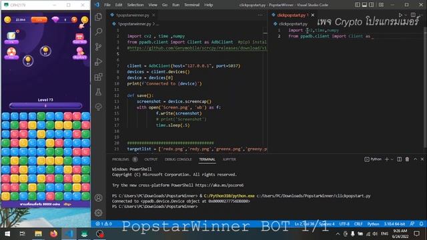This screenshot has height=240, width=427.
Task: Open the File menu
Action: [107, 5]
